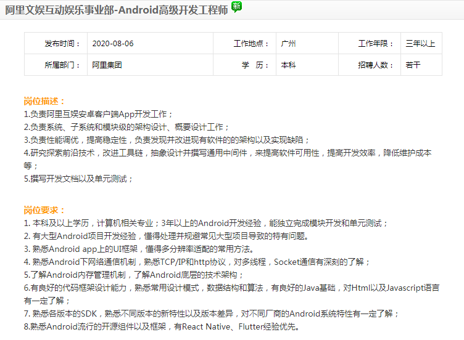Click the 工作地点 label
The height and width of the screenshot is (340, 464).
coord(251,44)
